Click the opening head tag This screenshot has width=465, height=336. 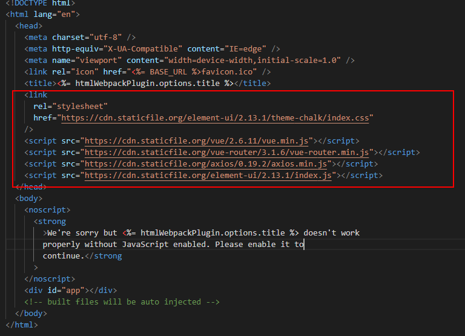[29, 26]
